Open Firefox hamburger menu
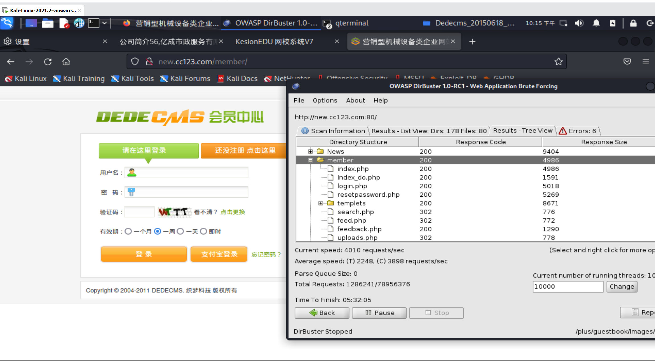 (646, 61)
